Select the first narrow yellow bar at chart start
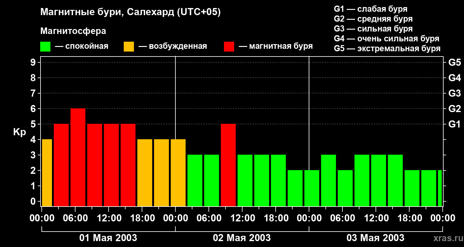 coord(47,173)
